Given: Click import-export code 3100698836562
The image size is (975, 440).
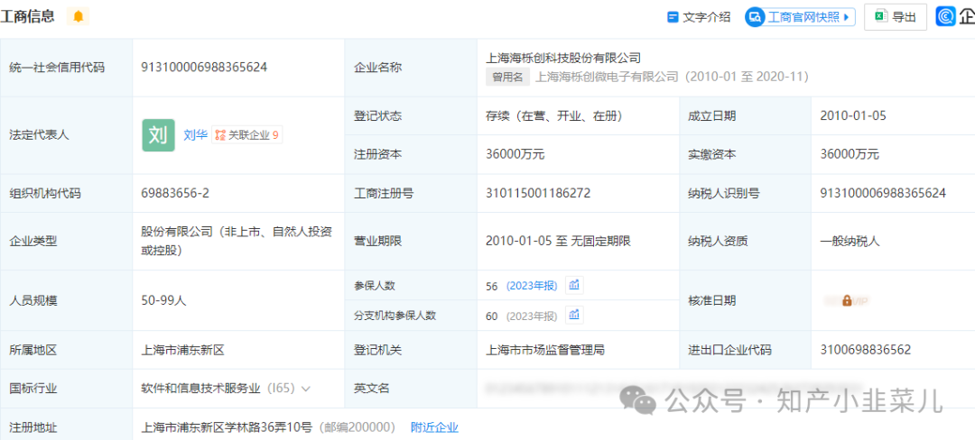Looking at the screenshot, I should pyautogui.click(x=866, y=350).
